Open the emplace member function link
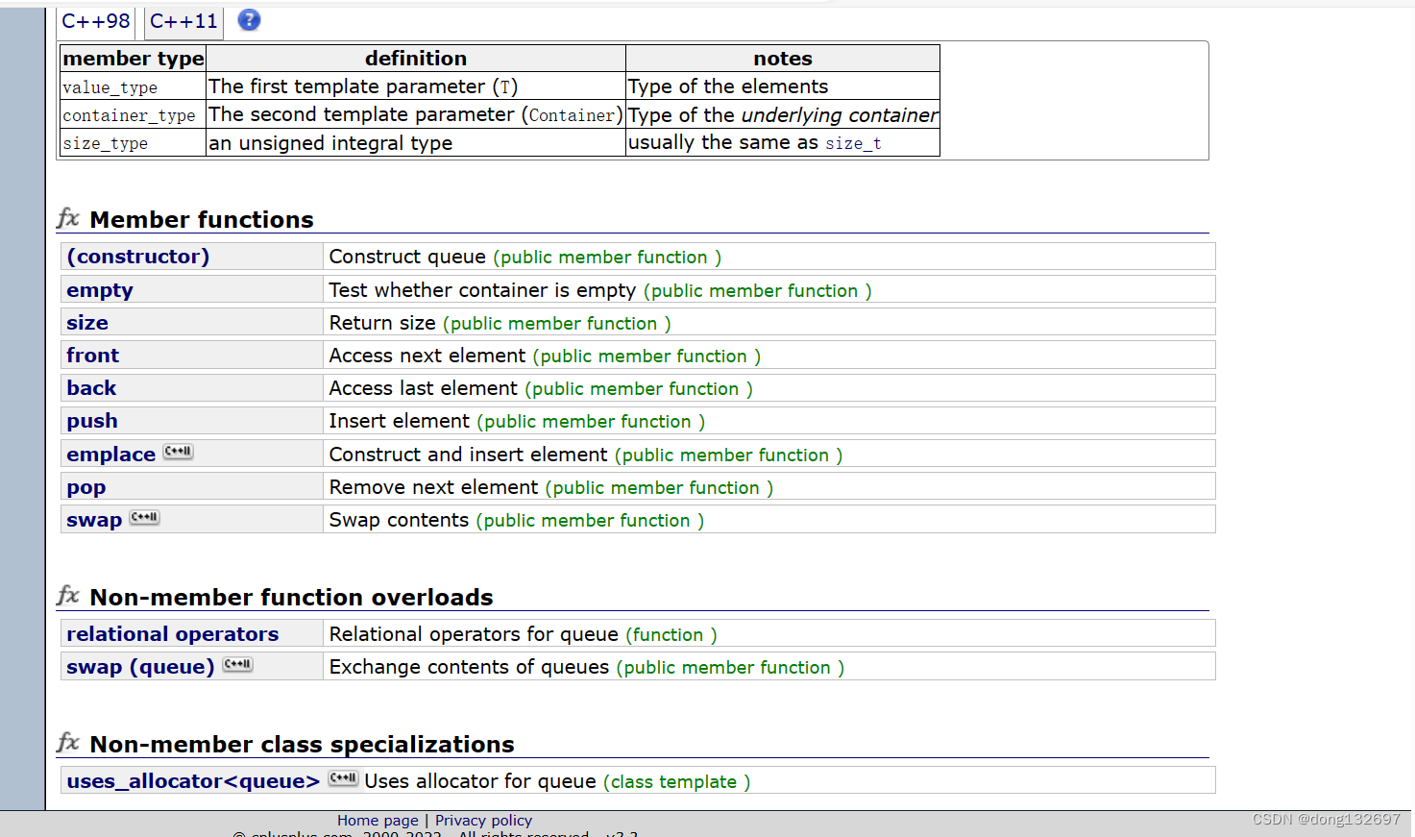Screen dimensions: 1415x837 pyautogui.click(x=110, y=455)
